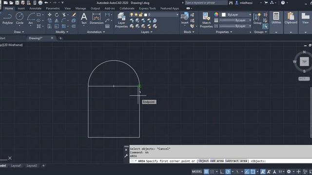Activate the Stretch tool in Modify panel
Image resolution: width=312 pixels, height=175 pixels.
tap(50, 26)
